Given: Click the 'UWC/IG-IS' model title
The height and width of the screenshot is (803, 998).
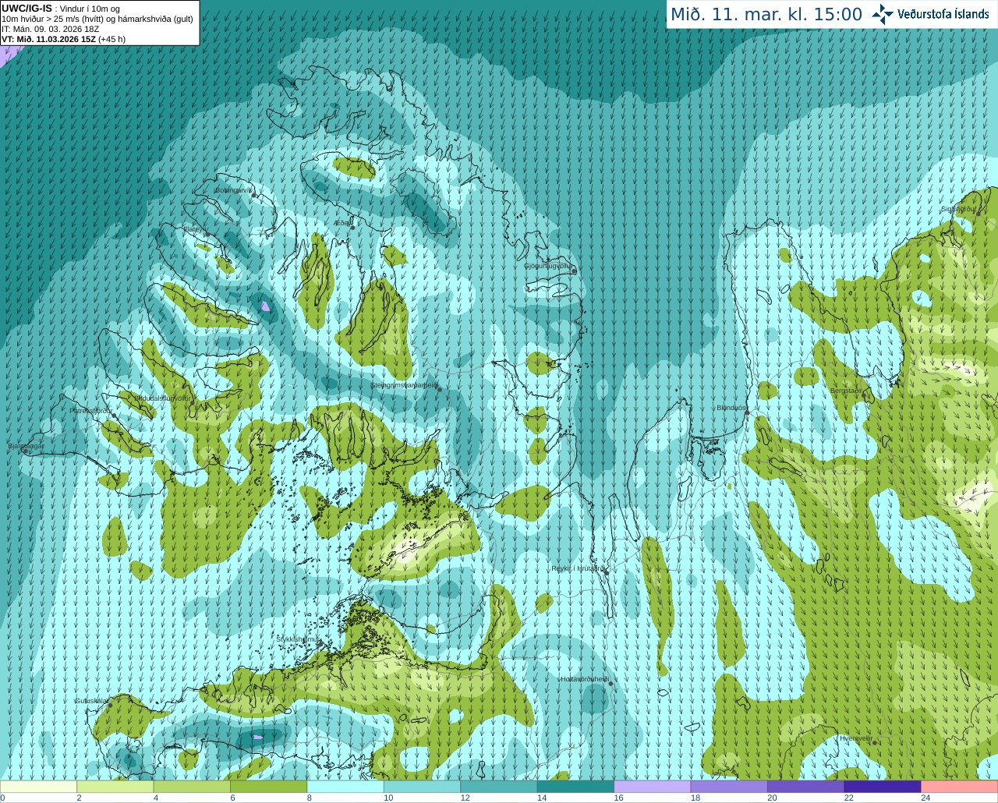Looking at the screenshot, I should 27,8.
